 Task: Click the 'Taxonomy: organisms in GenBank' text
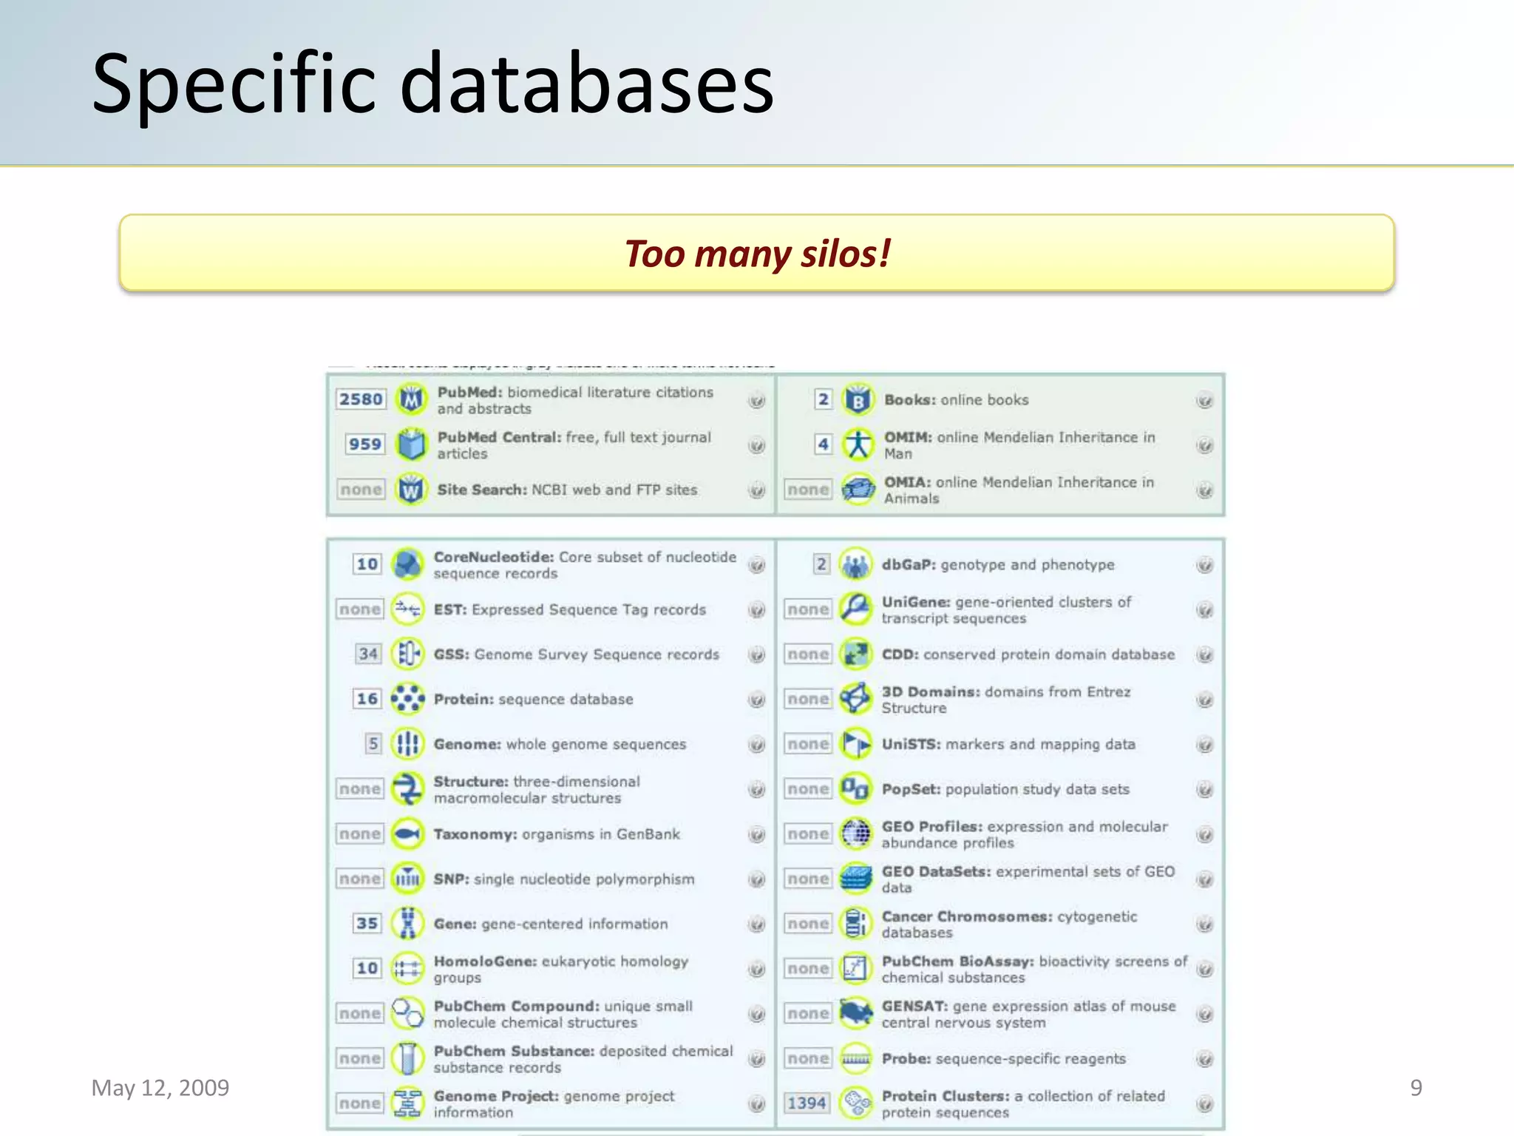(x=557, y=834)
